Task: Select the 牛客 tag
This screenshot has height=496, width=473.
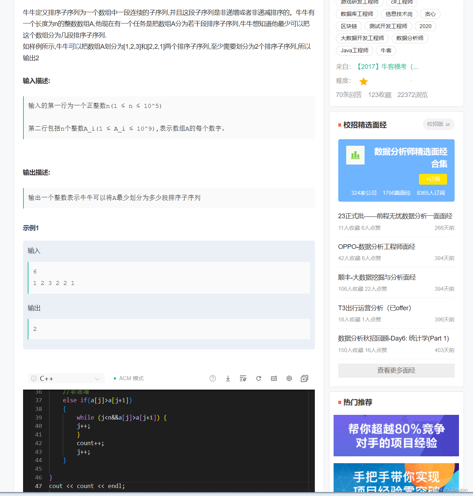Action: (x=386, y=51)
